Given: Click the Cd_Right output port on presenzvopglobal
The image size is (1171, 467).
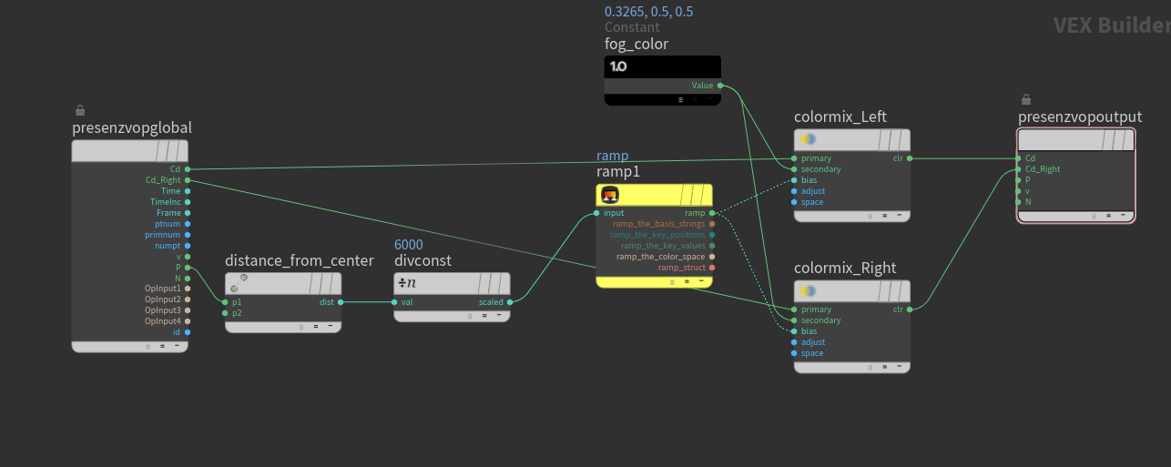Looking at the screenshot, I should click(x=188, y=180).
